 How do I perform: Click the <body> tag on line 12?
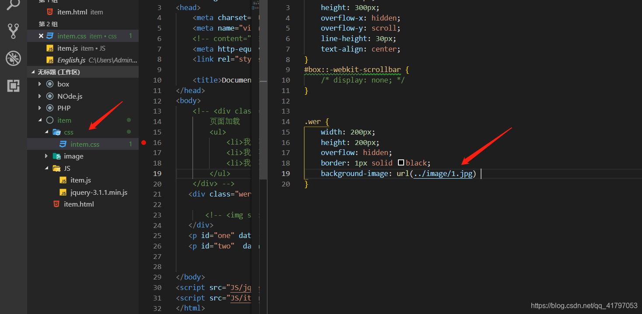[188, 100]
